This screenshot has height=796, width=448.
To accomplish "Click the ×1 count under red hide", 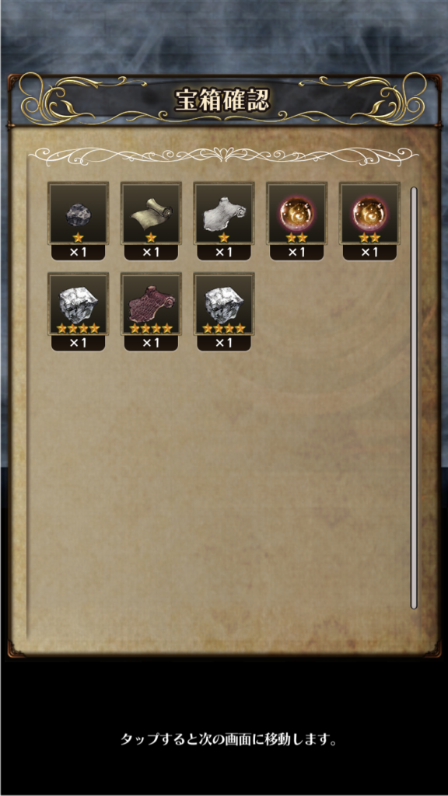I will click(x=152, y=343).
